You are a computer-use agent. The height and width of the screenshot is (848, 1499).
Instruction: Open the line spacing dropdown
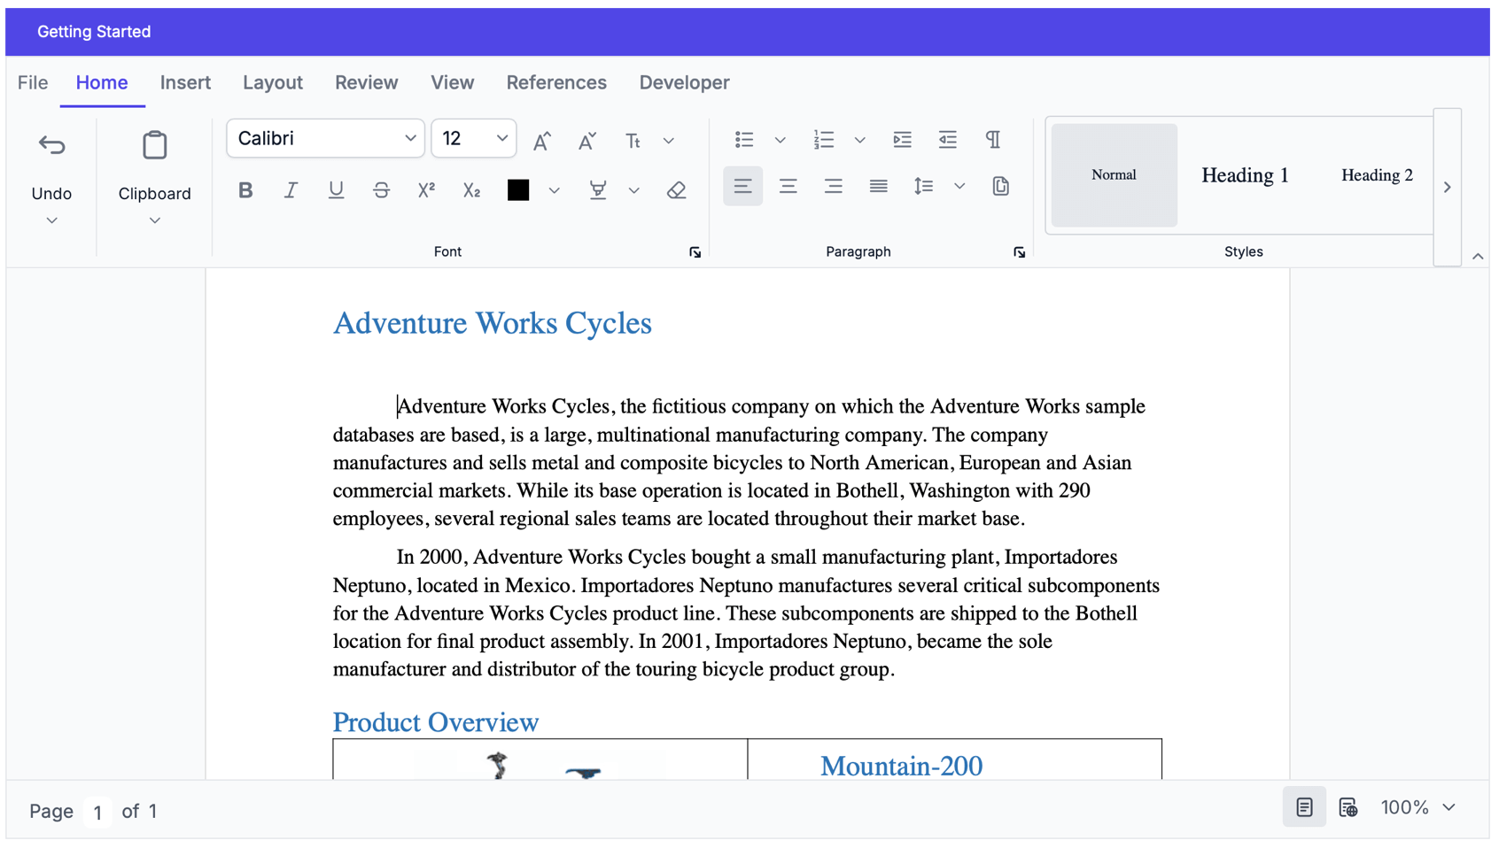[x=960, y=186]
